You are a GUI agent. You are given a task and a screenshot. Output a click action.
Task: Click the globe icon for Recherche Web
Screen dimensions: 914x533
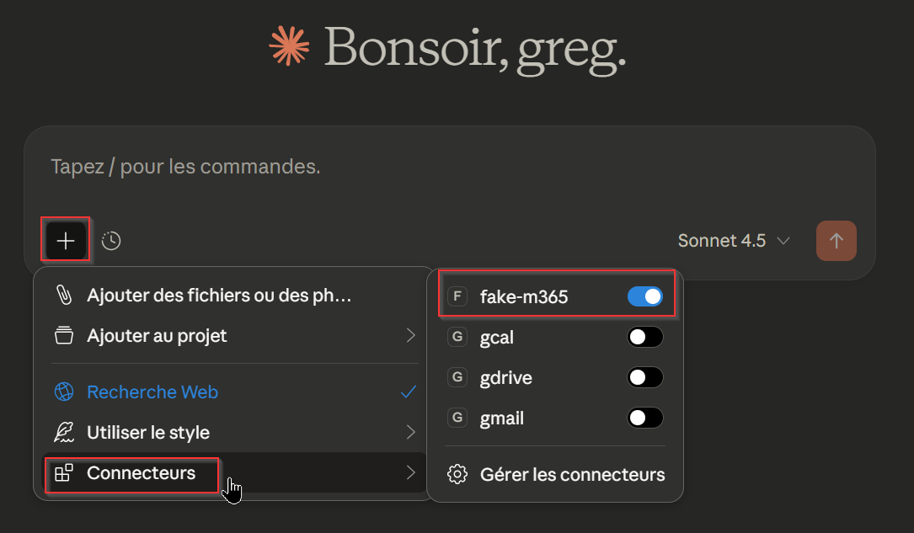tap(64, 392)
